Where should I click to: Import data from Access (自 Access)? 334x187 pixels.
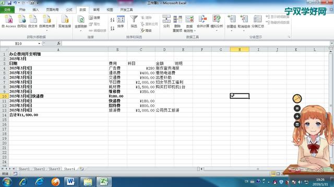click(9, 22)
